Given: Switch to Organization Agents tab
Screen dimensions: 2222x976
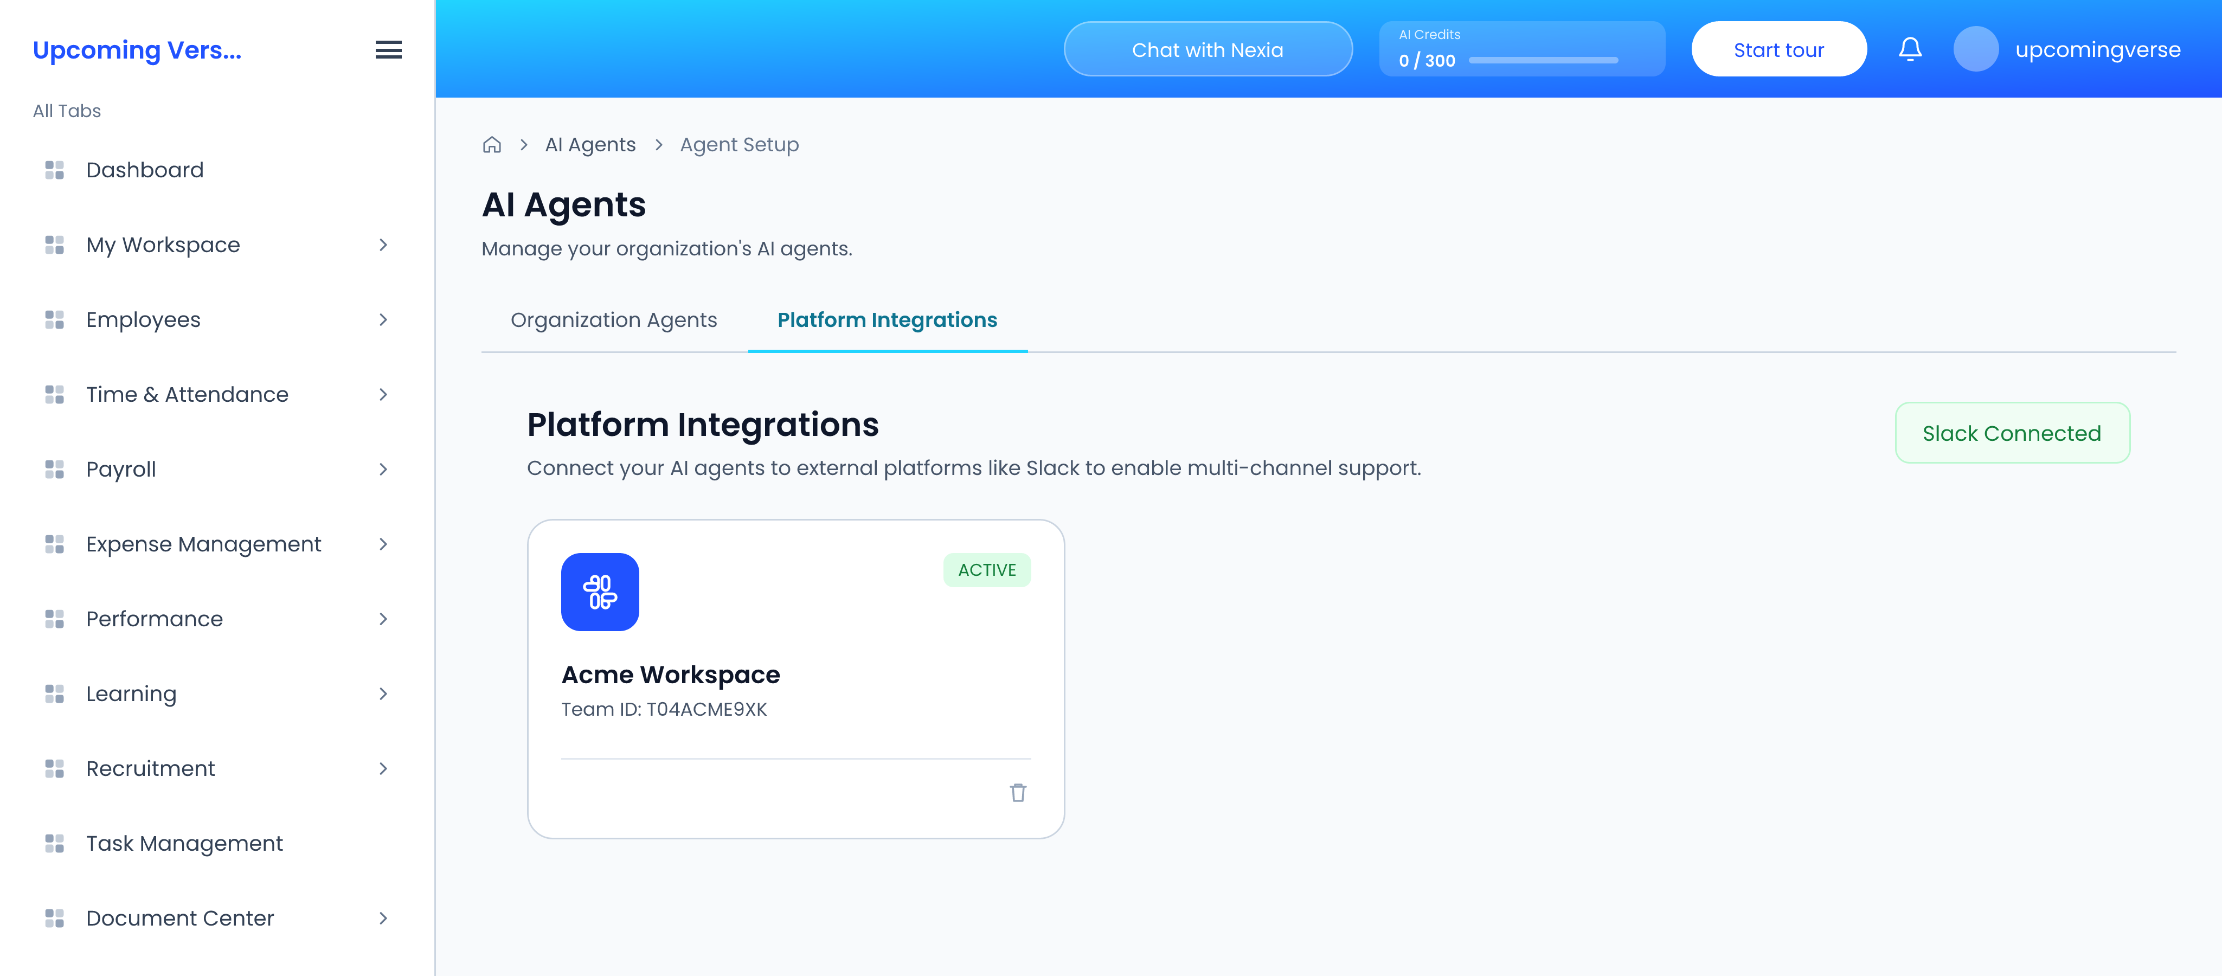Looking at the screenshot, I should click(x=613, y=320).
